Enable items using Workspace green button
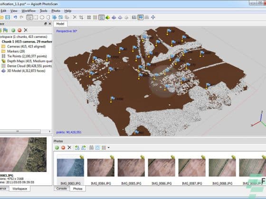The width and height of the screenshot is (266, 199). 13,30
